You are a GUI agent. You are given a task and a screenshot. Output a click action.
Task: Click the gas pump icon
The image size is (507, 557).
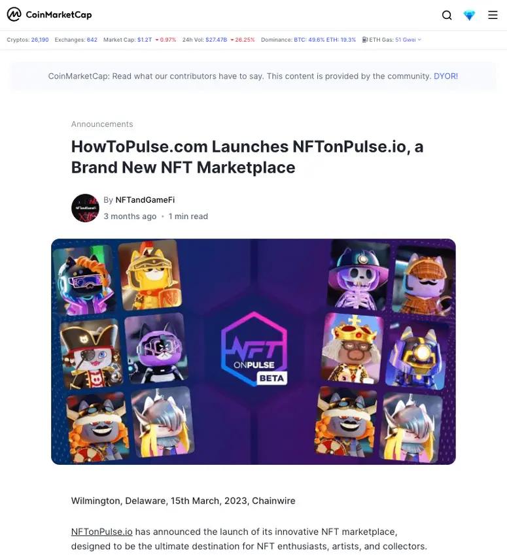pyautogui.click(x=365, y=40)
